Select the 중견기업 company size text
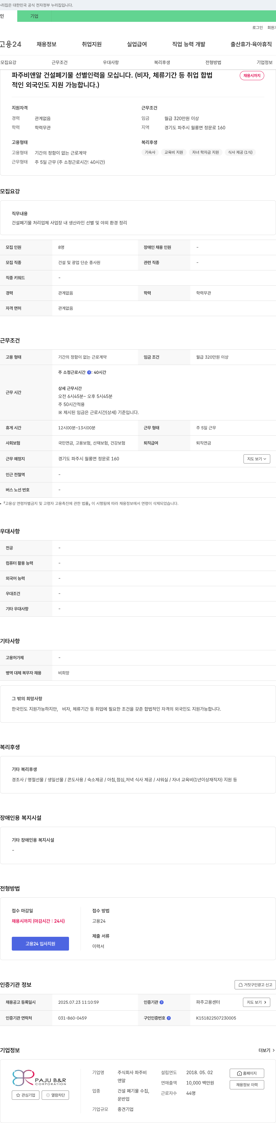Viewport: 276px width, 1123px height. pyautogui.click(x=126, y=1109)
